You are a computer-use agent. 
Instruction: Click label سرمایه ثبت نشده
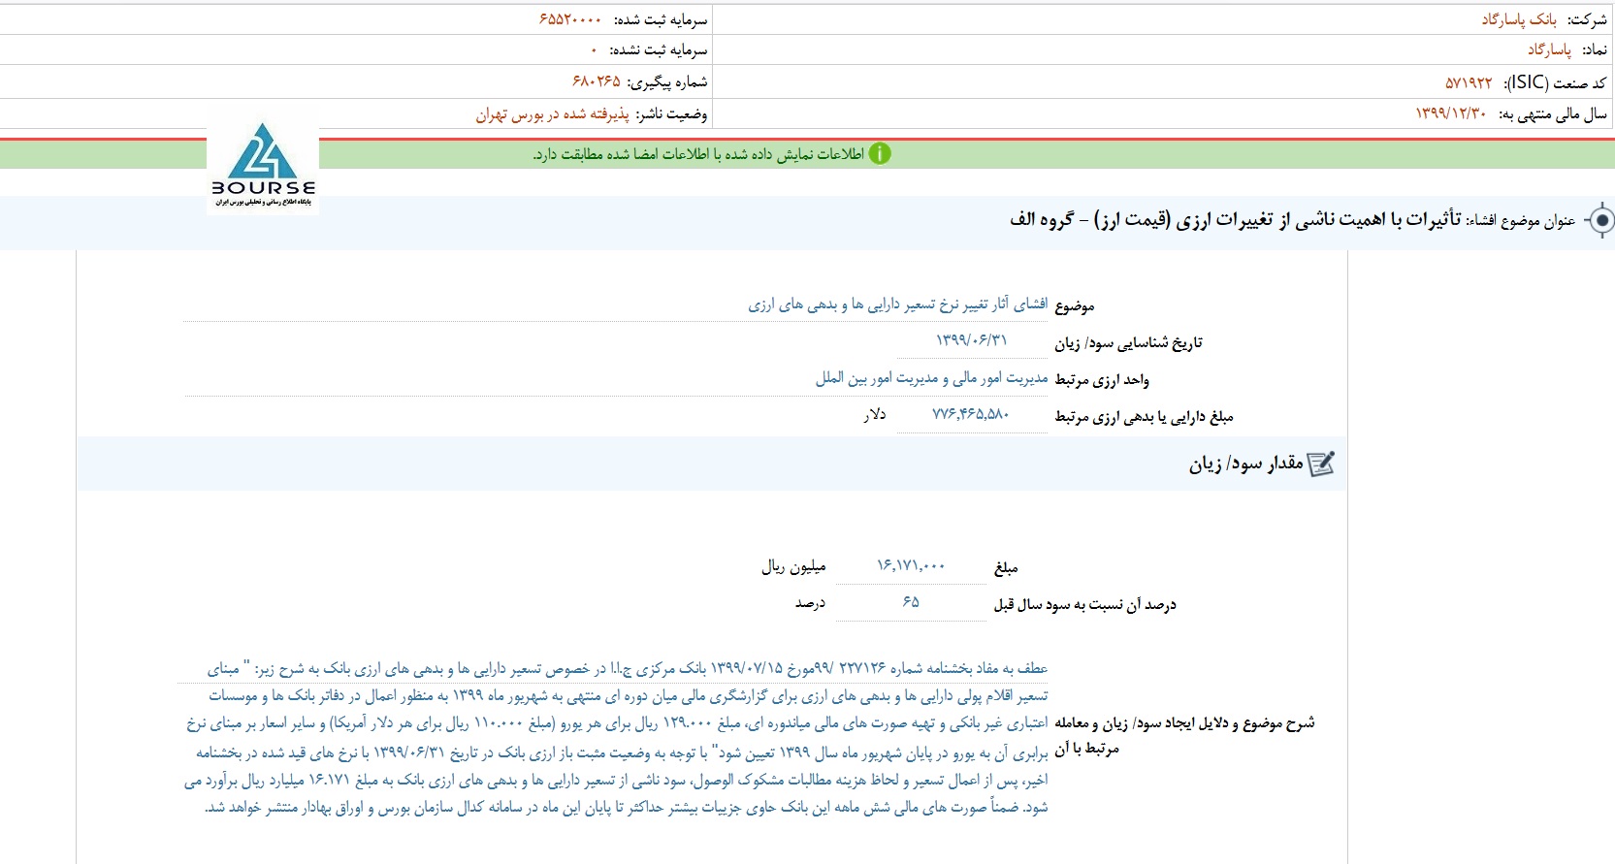click(659, 49)
